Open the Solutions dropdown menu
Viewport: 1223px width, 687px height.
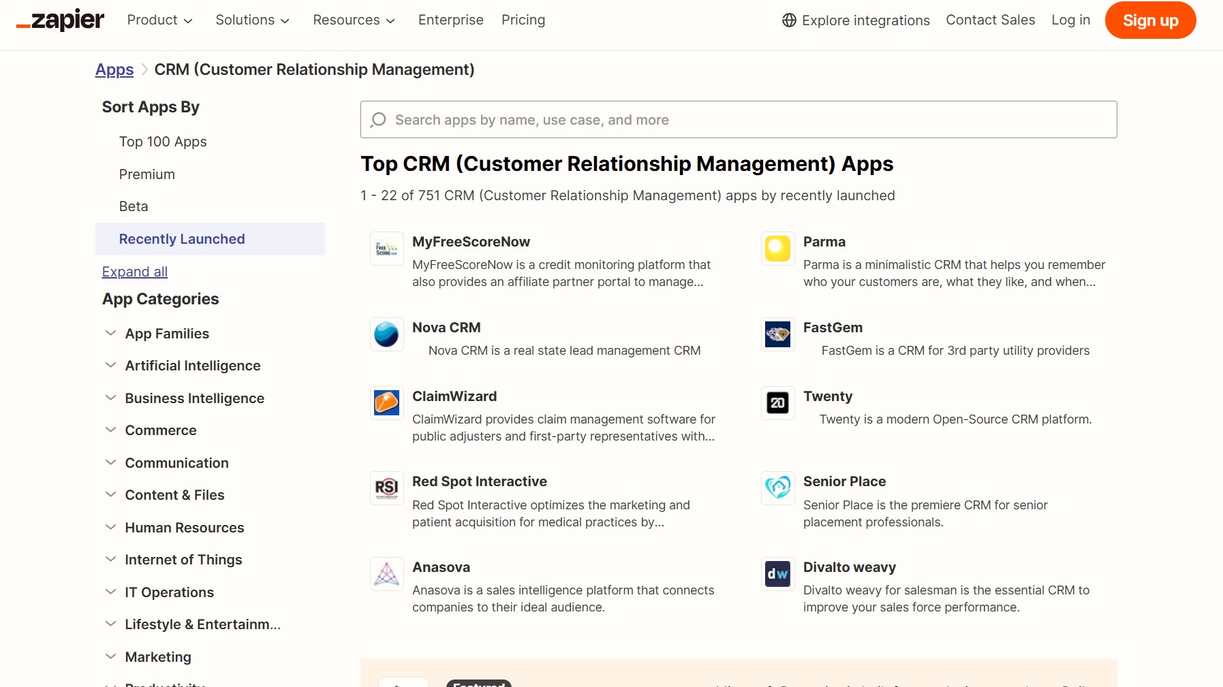252,20
